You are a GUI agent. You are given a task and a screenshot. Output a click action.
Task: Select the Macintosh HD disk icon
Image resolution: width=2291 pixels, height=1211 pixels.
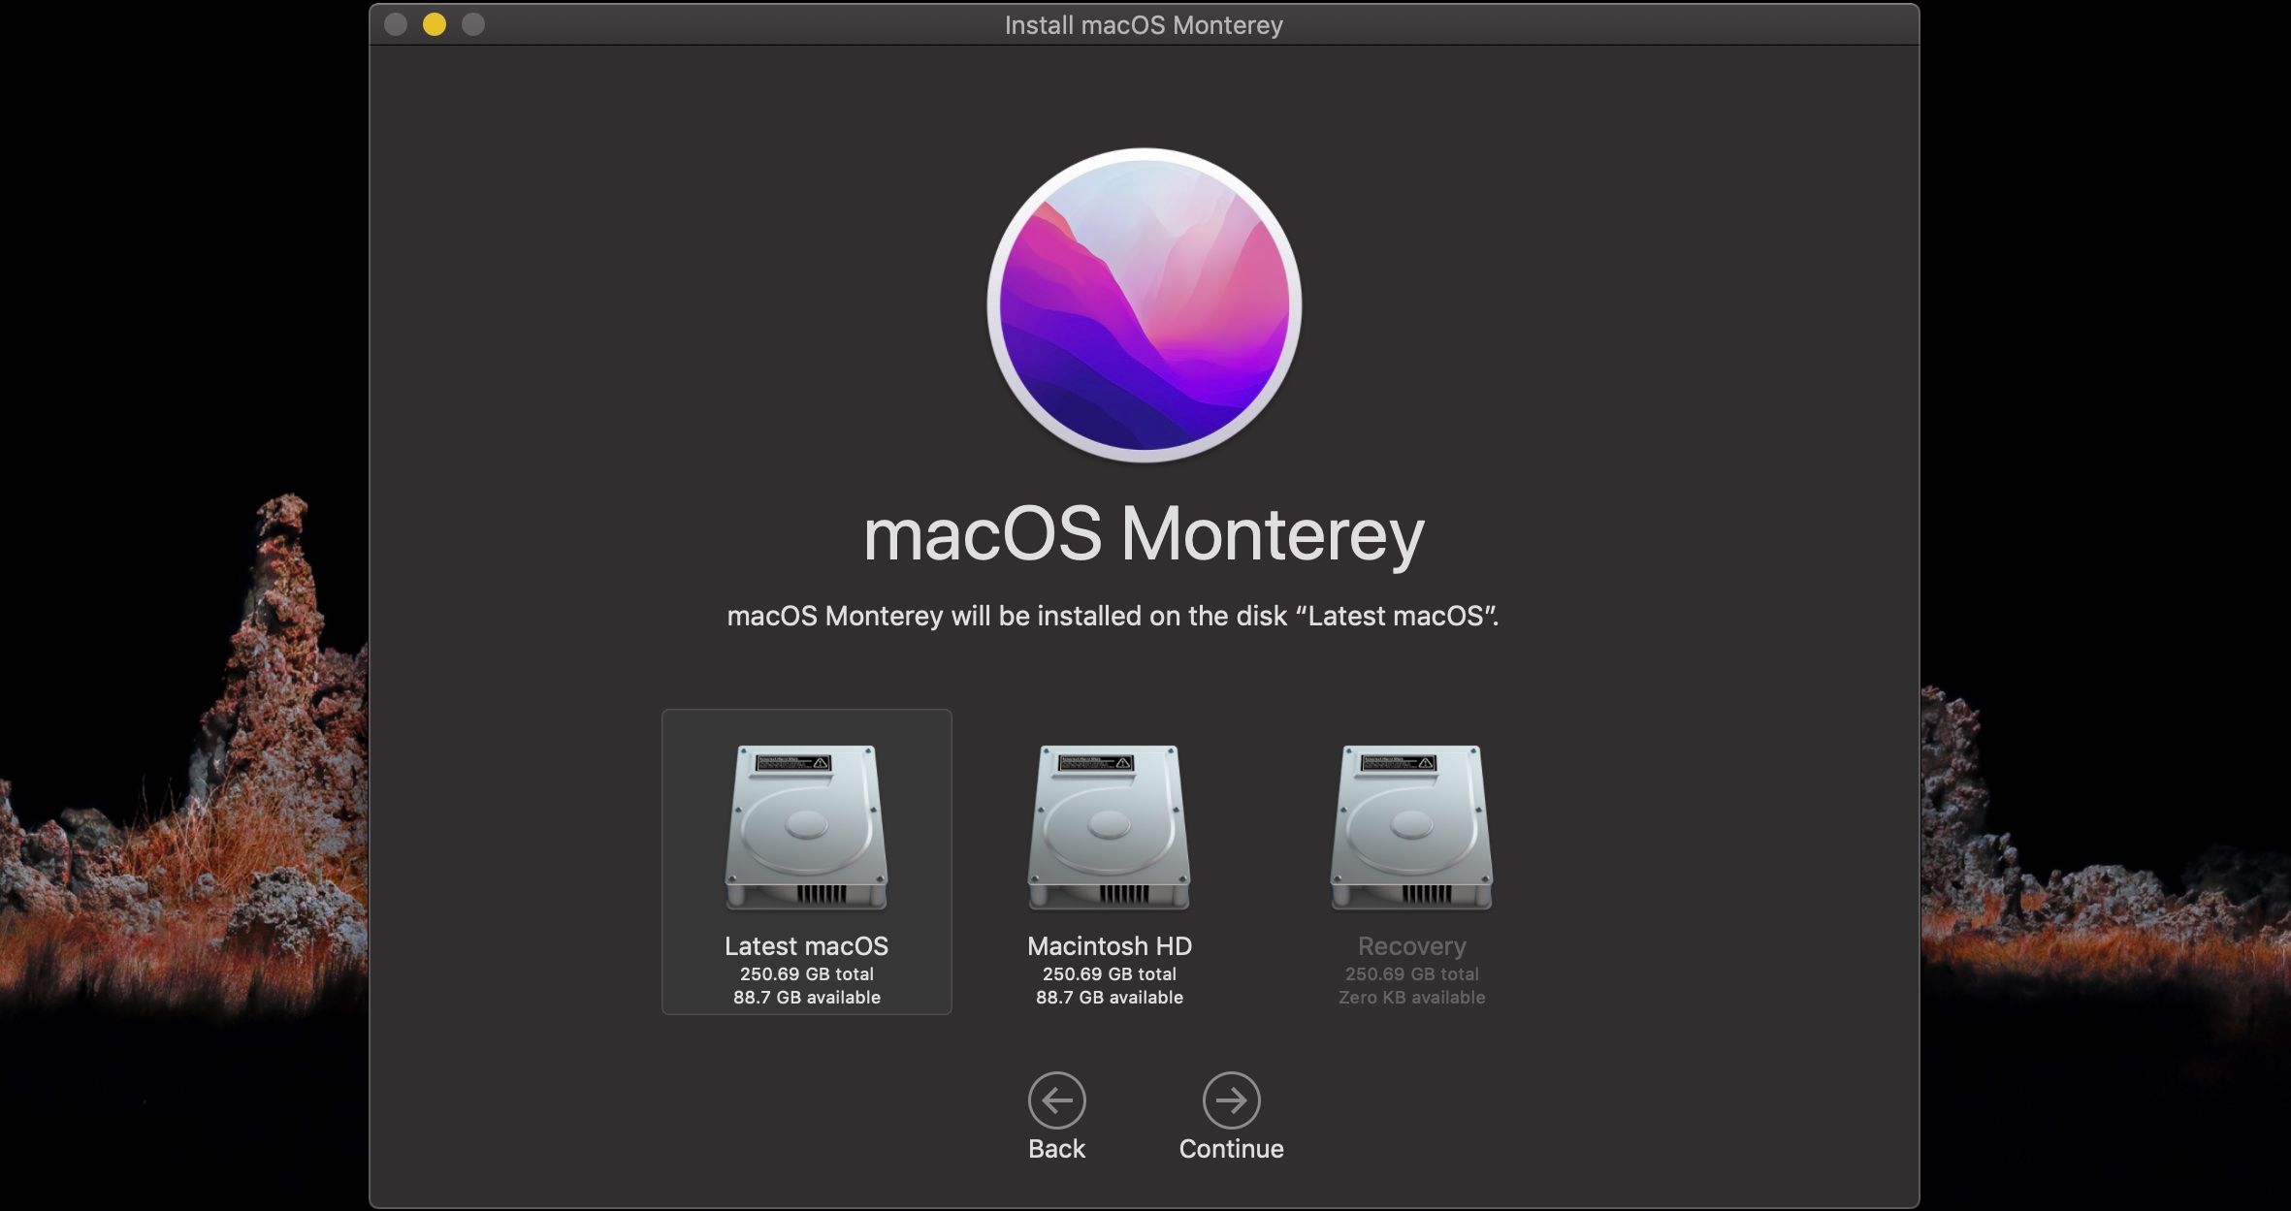click(x=1109, y=827)
